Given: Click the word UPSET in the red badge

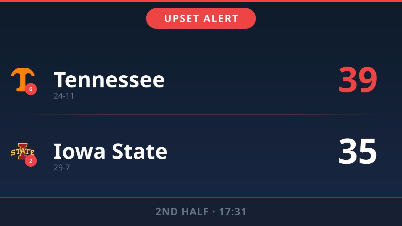Looking at the screenshot, I should pyautogui.click(x=182, y=19).
